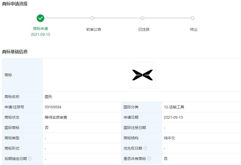Click the 商标名称 value 图形
This screenshot has height=165, width=241.
point(48,96)
